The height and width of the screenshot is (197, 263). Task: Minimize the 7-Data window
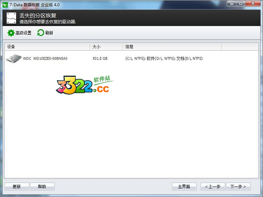[x=232, y=3]
